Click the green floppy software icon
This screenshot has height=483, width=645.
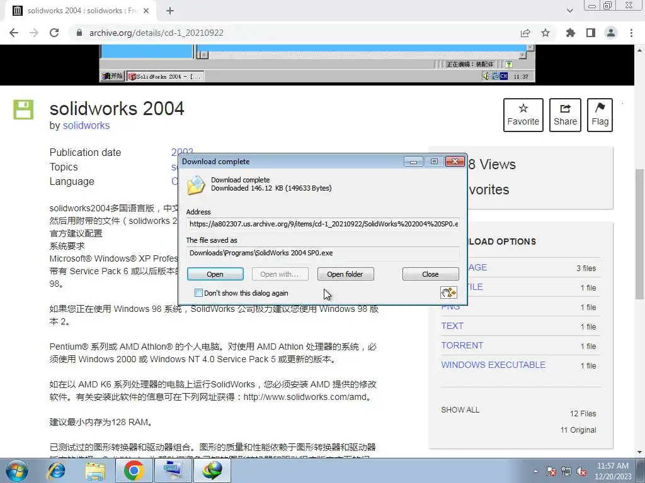23,109
